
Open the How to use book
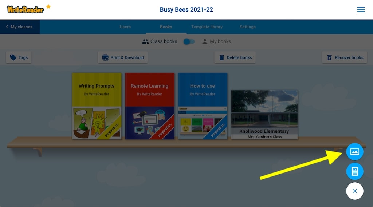203,106
